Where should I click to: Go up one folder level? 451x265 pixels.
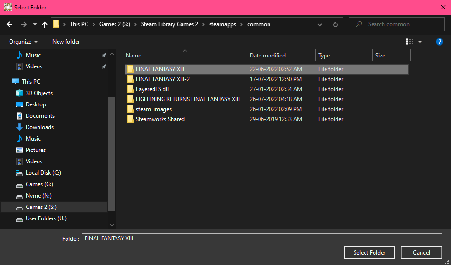(x=45, y=24)
